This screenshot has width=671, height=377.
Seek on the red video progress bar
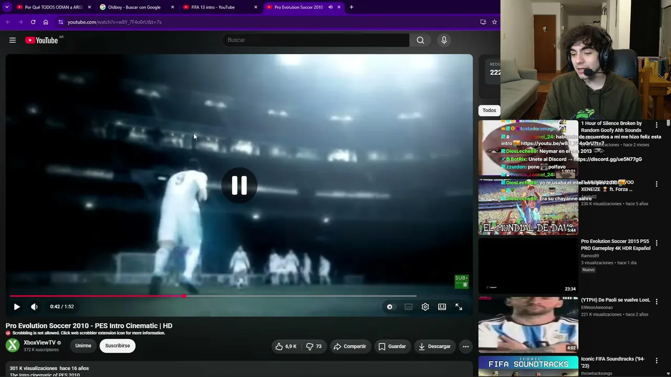coord(213,296)
